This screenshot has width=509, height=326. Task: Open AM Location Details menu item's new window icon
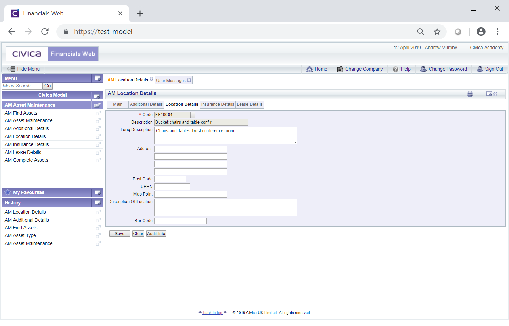(x=98, y=137)
